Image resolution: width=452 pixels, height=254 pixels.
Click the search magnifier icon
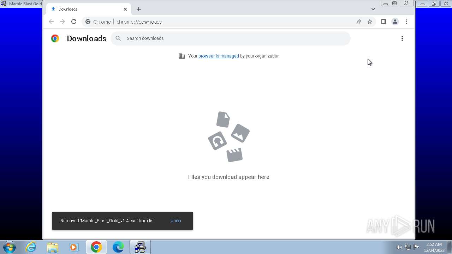coord(118,38)
